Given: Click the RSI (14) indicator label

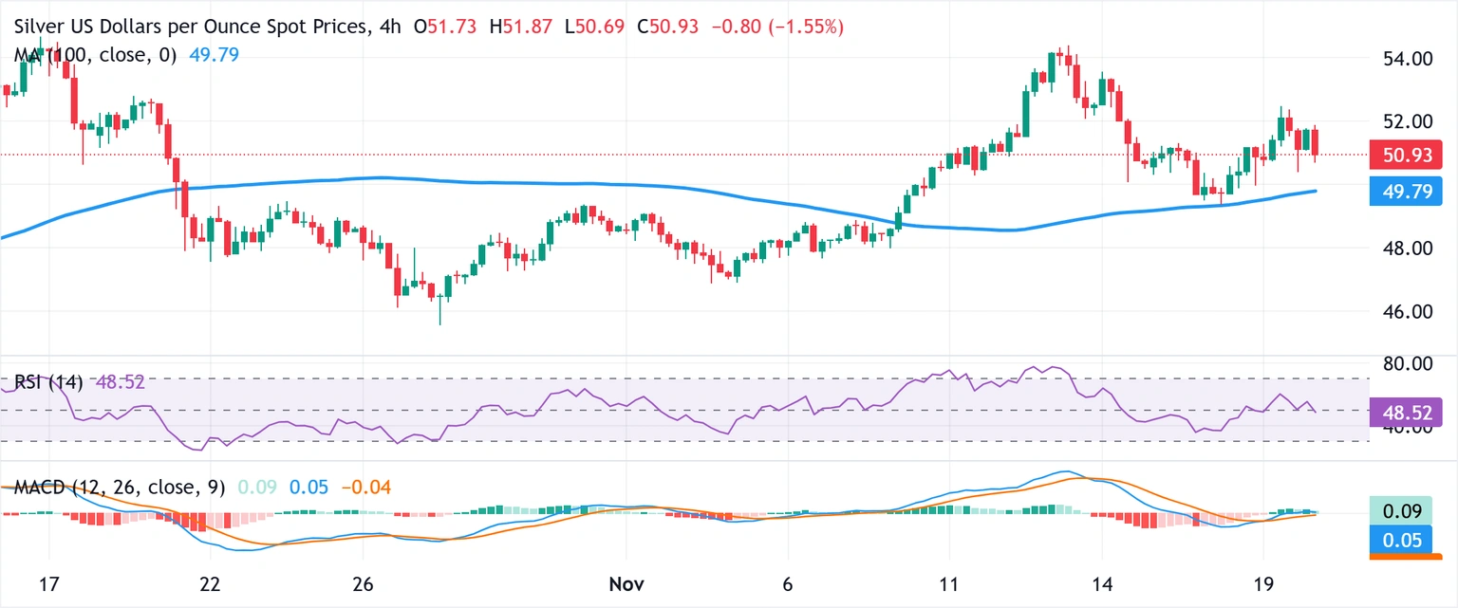Looking at the screenshot, I should tap(48, 382).
